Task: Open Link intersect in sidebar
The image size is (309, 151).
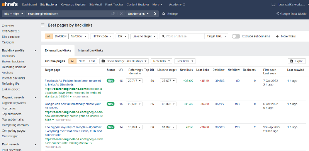Action: point(11,89)
